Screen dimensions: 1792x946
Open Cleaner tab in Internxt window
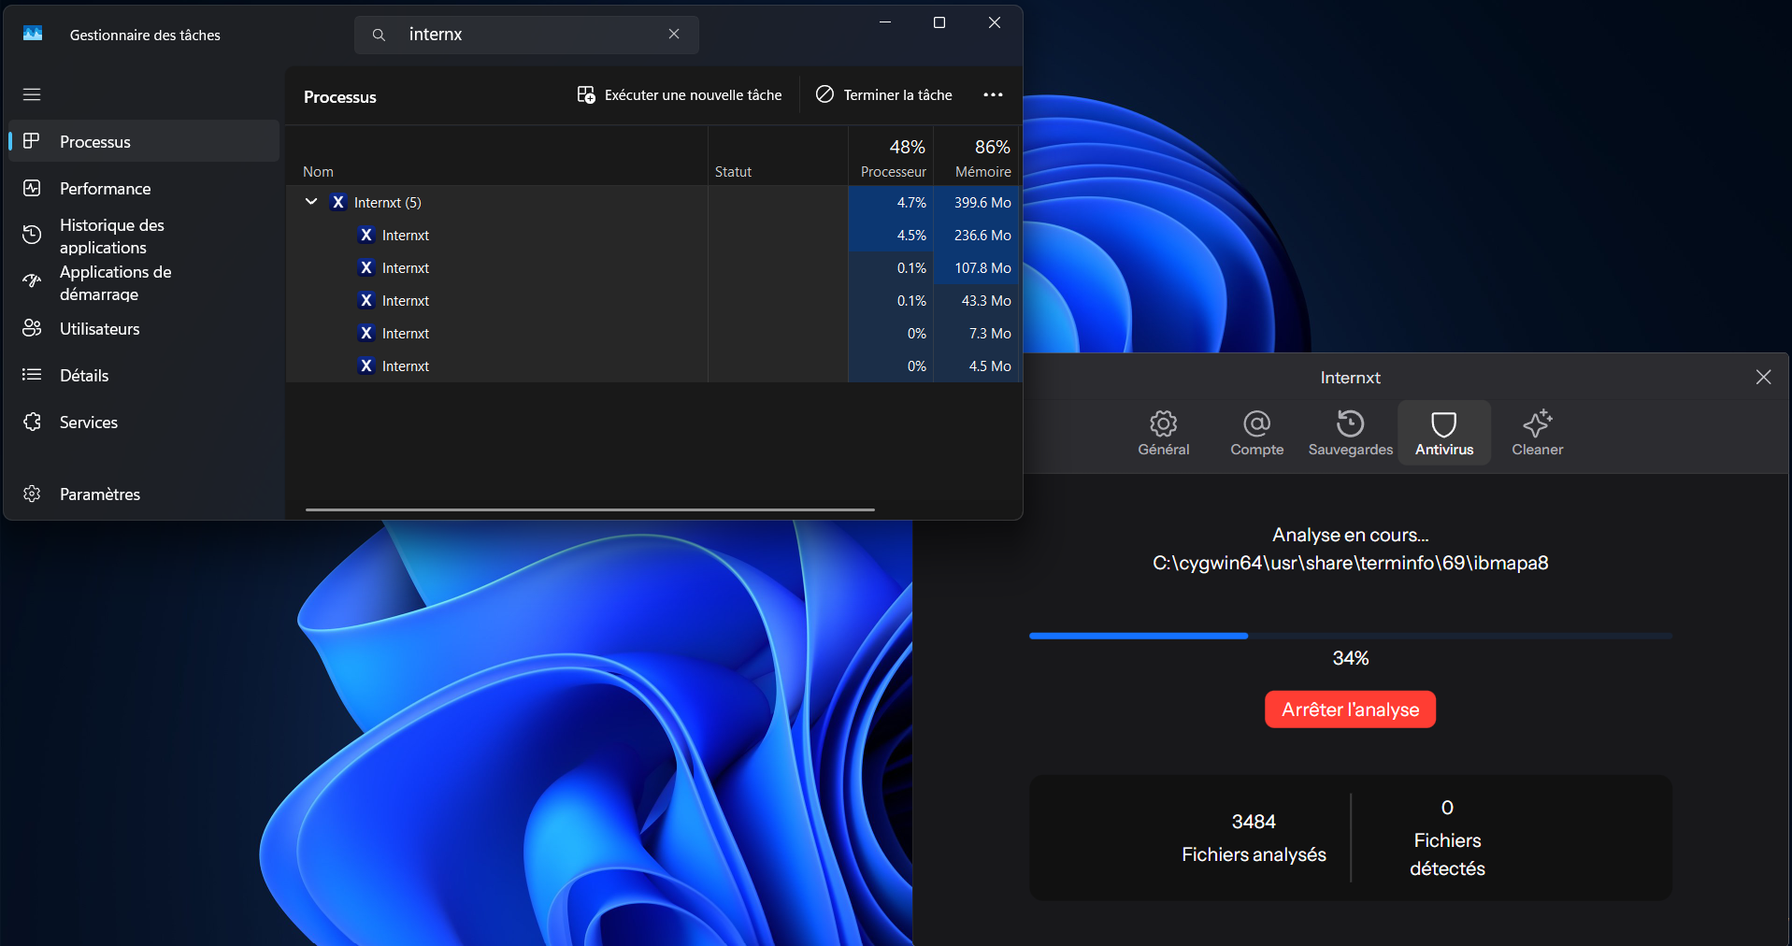tap(1538, 433)
